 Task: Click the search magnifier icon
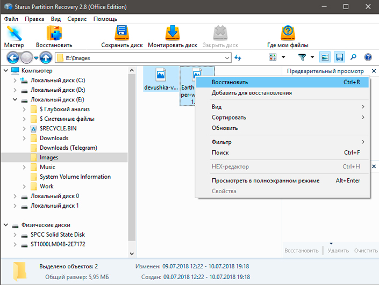click(x=354, y=57)
